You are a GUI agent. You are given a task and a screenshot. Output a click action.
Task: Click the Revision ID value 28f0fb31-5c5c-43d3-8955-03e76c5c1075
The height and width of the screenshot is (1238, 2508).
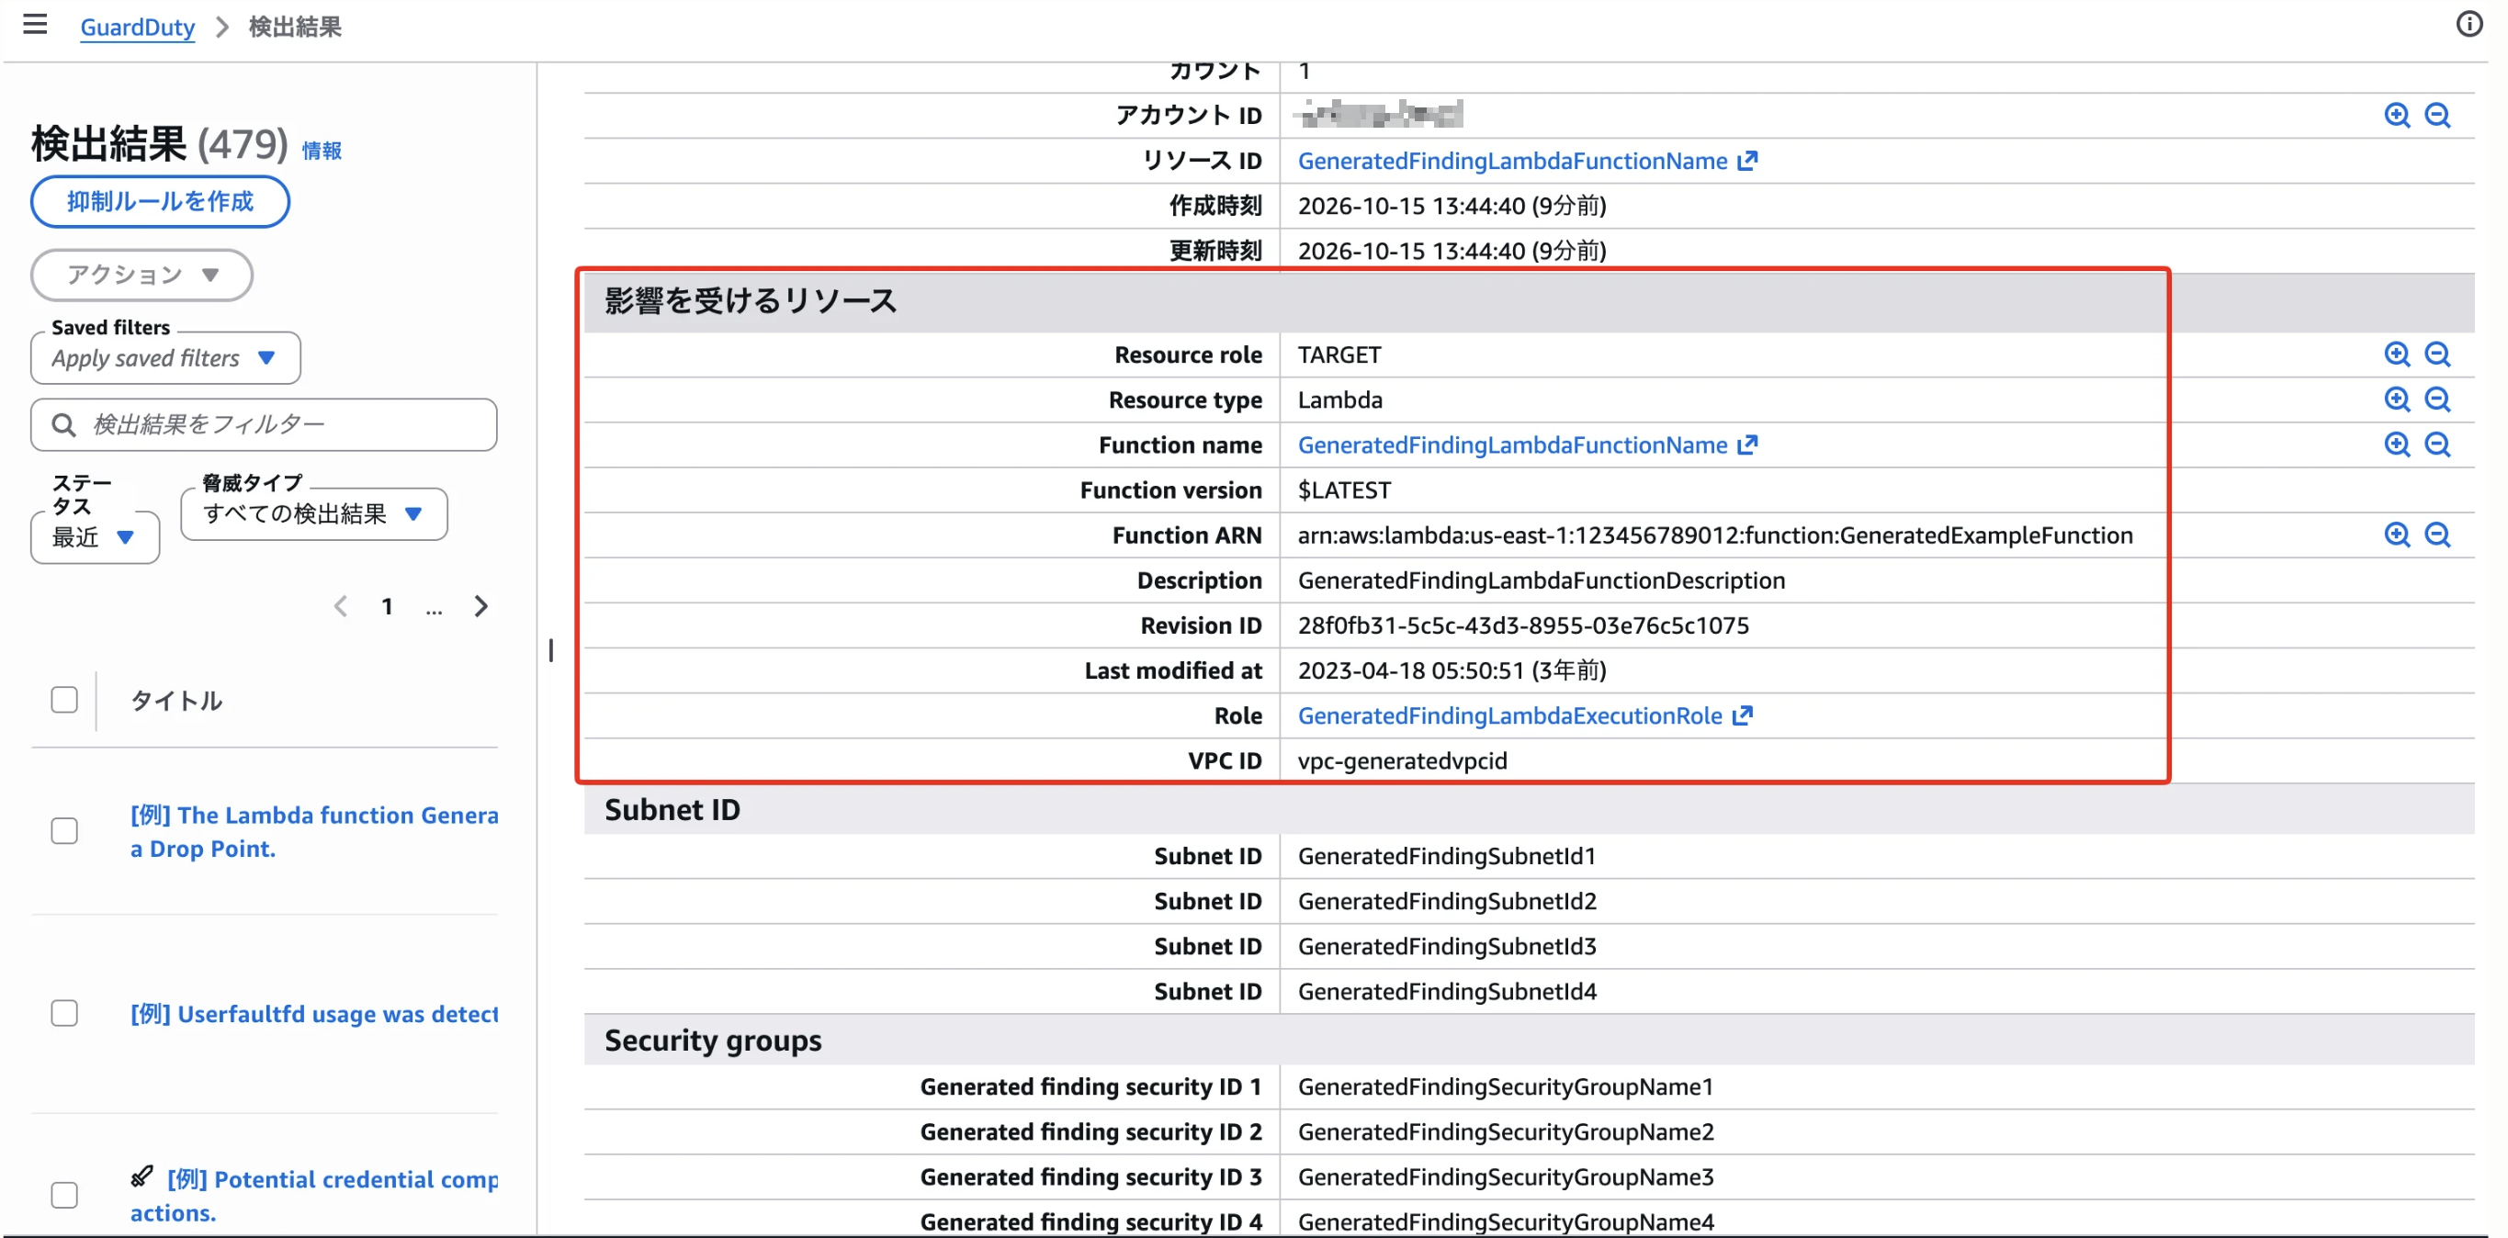tap(1523, 625)
